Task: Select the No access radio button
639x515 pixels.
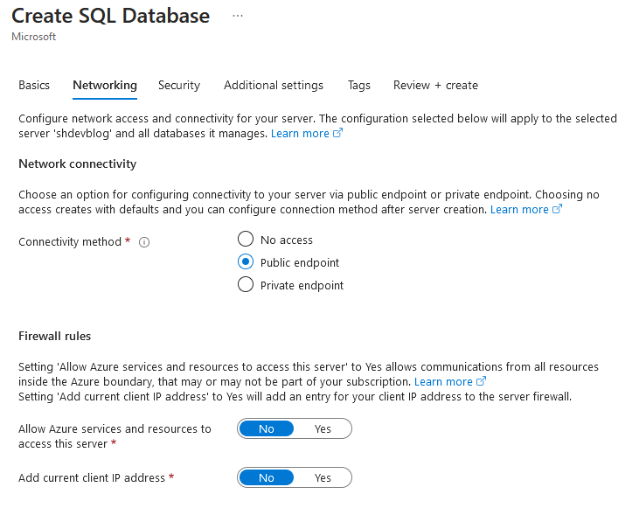Action: coord(246,239)
